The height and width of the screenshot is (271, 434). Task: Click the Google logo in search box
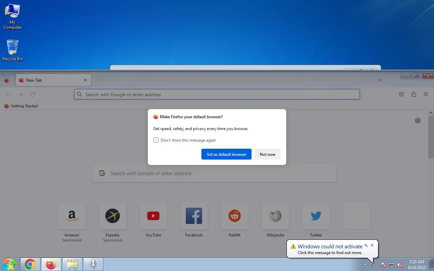coord(102,173)
